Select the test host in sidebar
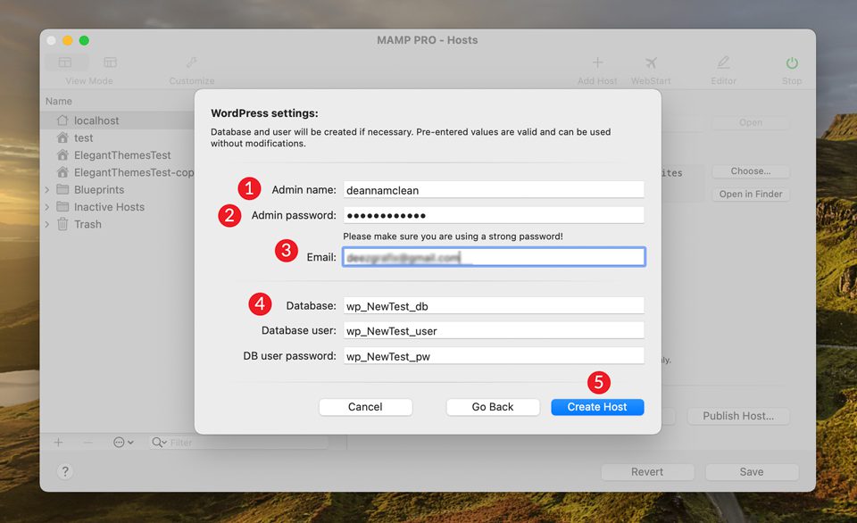857x523 pixels. click(85, 137)
